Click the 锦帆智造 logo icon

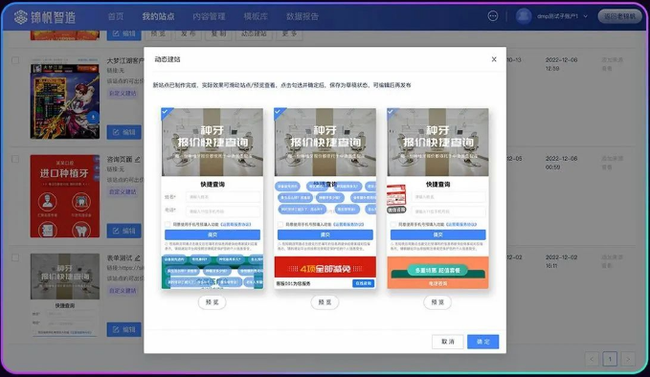pos(20,17)
